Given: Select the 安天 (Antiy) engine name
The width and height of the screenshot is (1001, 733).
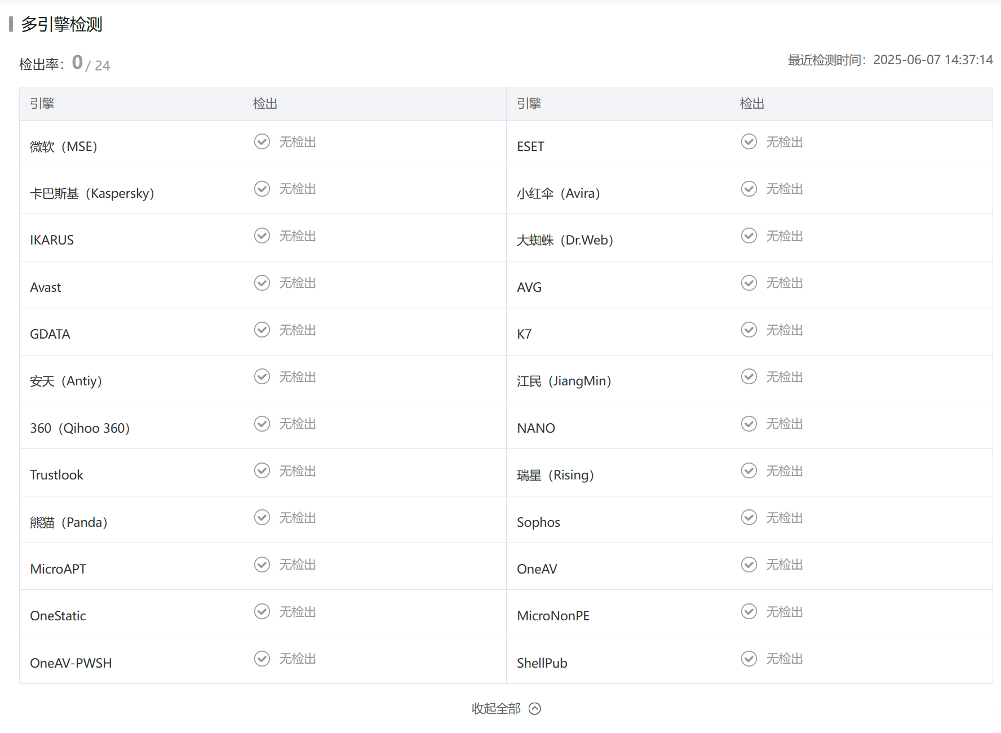Looking at the screenshot, I should coord(66,381).
